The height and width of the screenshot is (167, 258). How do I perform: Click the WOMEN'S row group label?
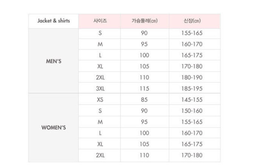[x=53, y=127]
